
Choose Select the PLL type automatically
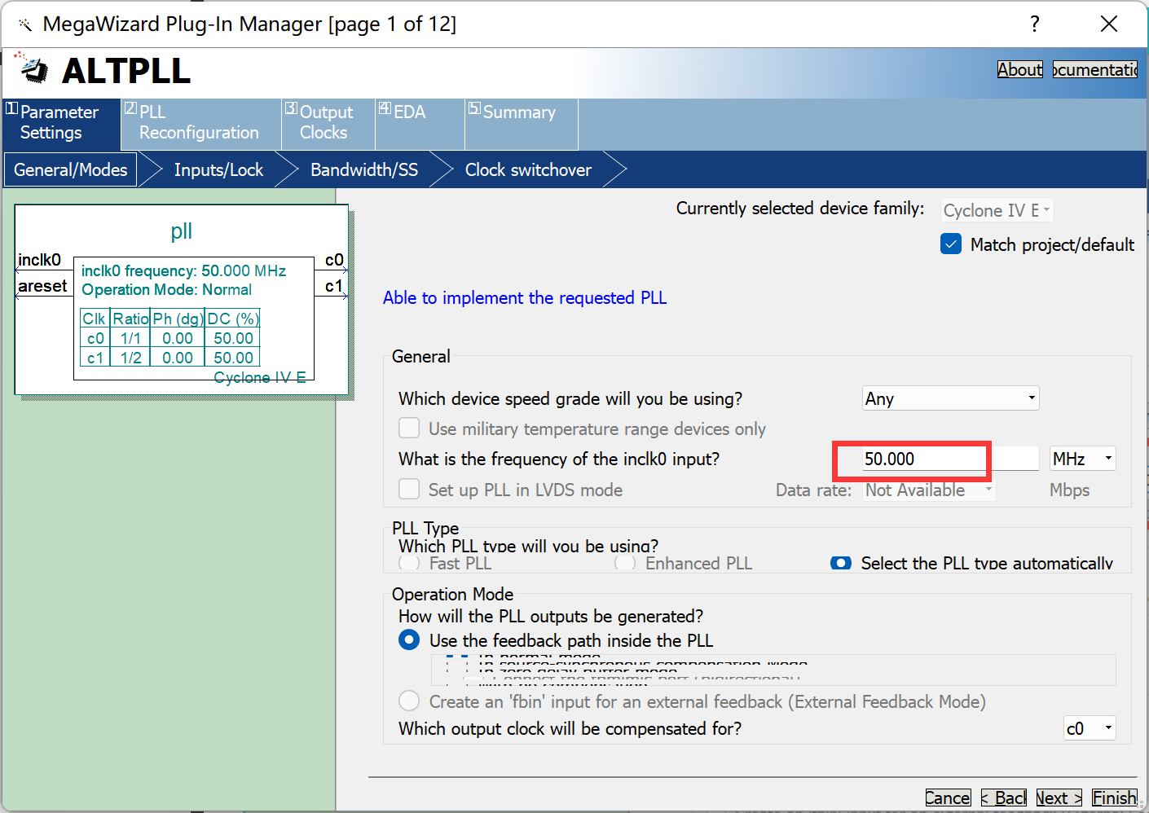pyautogui.click(x=841, y=563)
